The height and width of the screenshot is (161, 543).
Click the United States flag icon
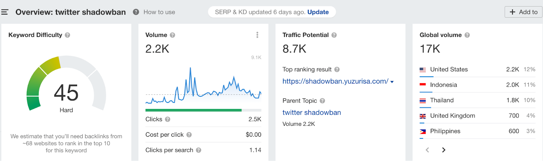(423, 70)
